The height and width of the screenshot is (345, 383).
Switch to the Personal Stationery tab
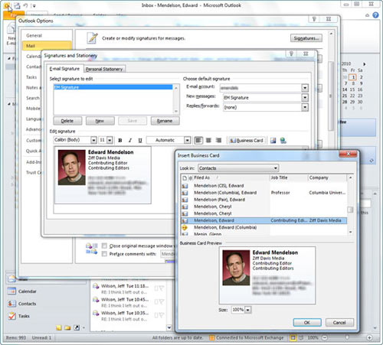104,69
